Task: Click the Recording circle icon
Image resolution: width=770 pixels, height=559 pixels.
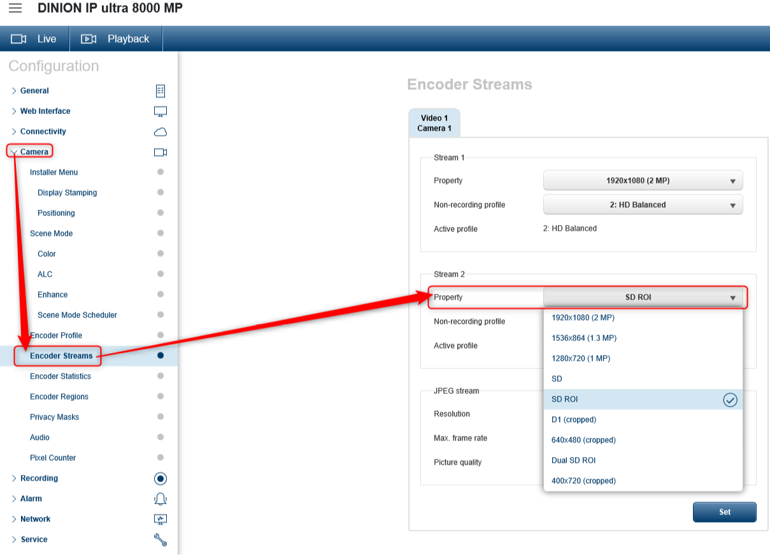Action: tap(160, 478)
